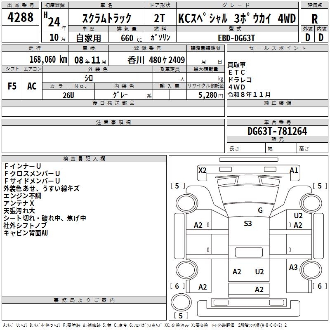
Task: Select the air conditioner value AC
Action: pos(32,86)
